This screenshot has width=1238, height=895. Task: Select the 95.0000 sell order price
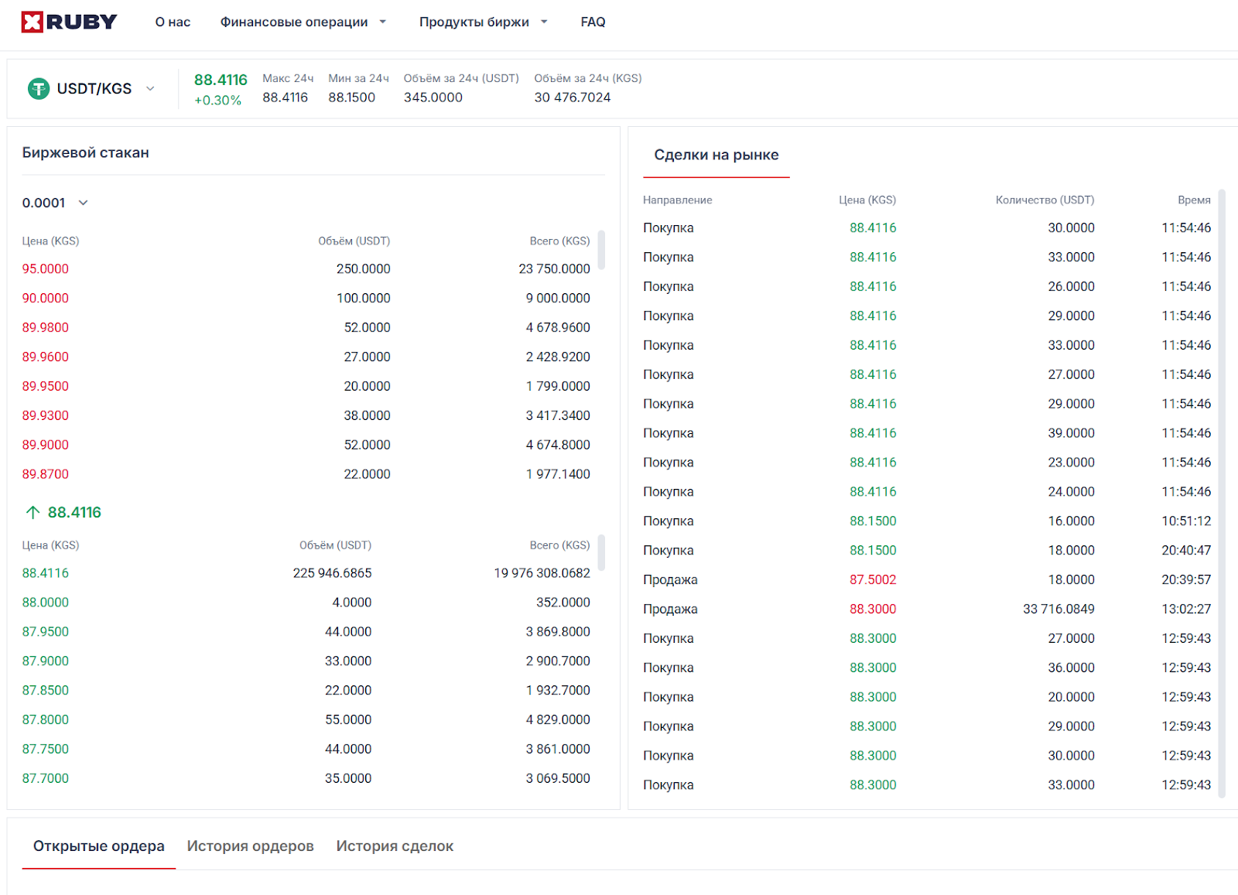coord(46,269)
